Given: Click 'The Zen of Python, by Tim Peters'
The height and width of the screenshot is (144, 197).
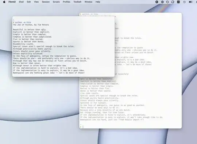Looking at the screenshot, I should 31,25.
